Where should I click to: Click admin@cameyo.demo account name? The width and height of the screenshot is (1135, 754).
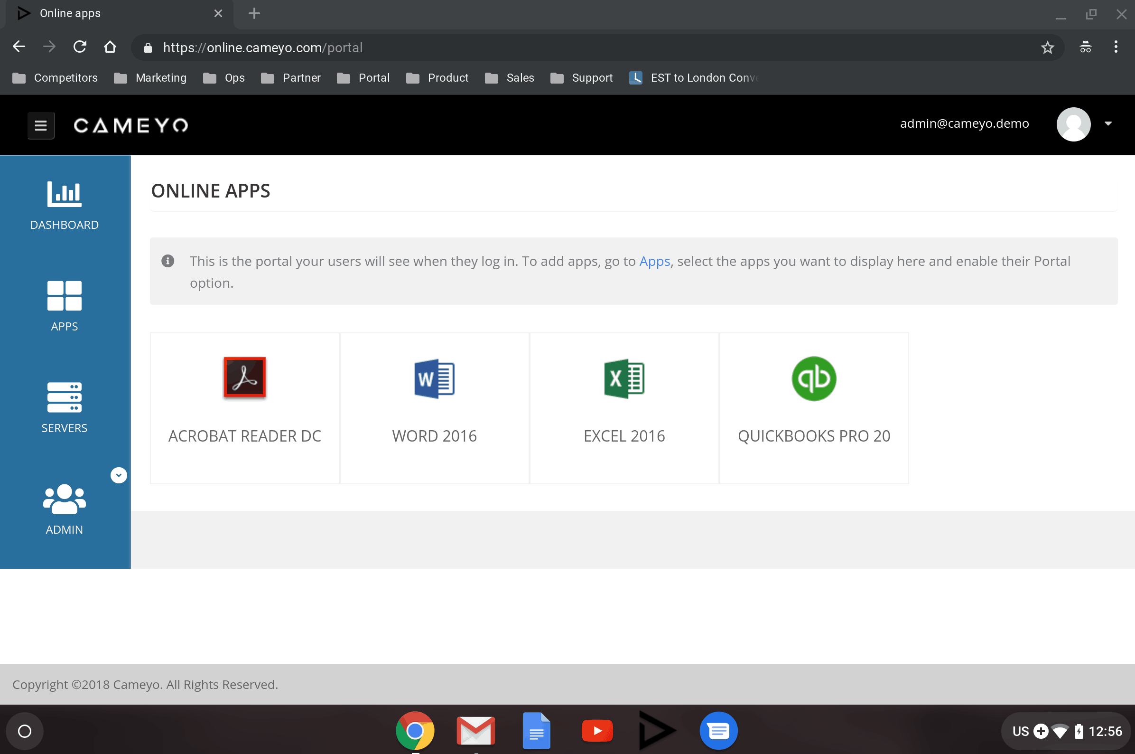pyautogui.click(x=964, y=123)
